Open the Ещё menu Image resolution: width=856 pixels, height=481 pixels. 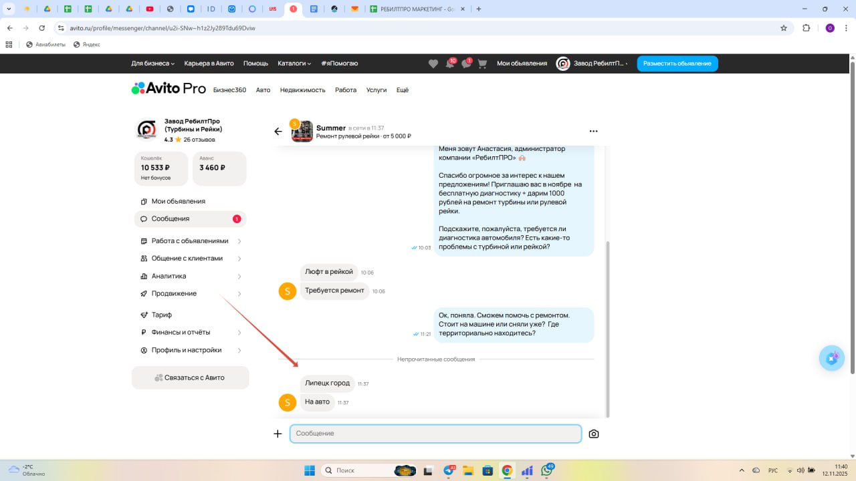tap(402, 90)
